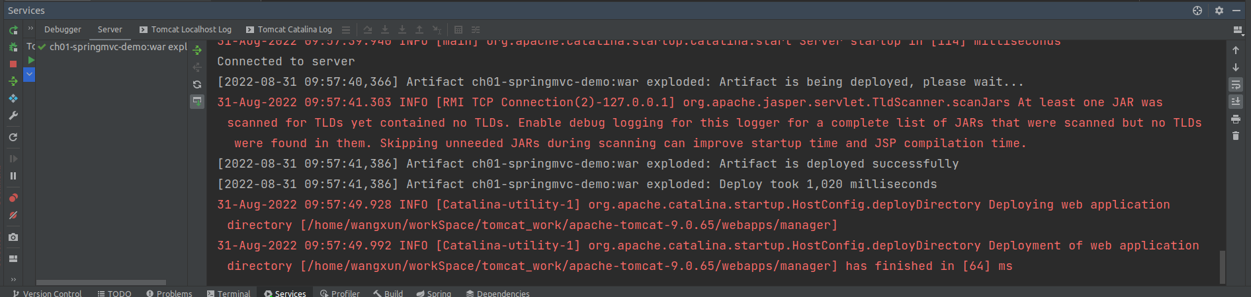Open the Tomcat Catalina Log tab
Viewport: 1251px width, 297px height.
(x=289, y=30)
